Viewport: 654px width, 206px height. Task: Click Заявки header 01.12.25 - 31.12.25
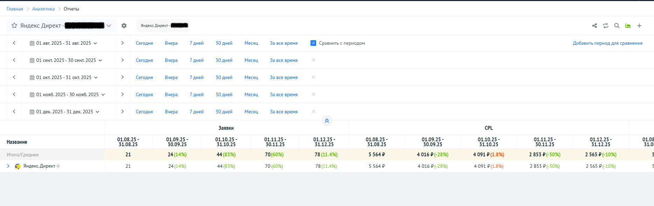tap(324, 142)
